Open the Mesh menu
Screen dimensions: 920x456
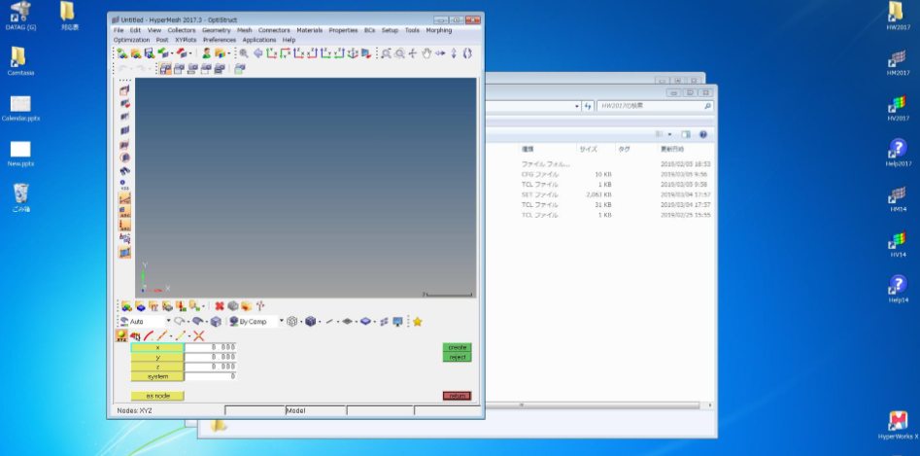pyautogui.click(x=245, y=30)
